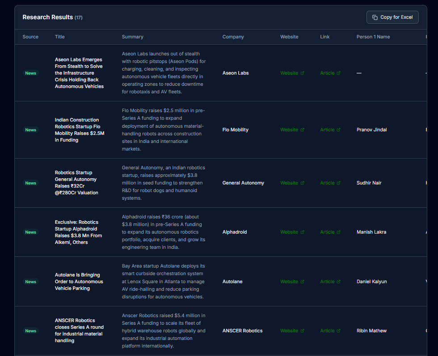Click the Person 1 Name column header
This screenshot has width=438, height=356.
[373, 37]
